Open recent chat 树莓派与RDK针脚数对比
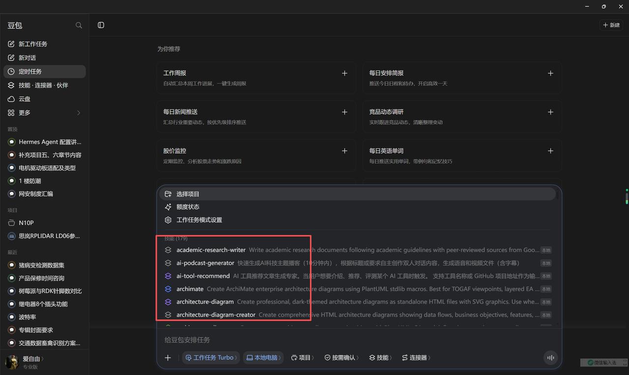Image resolution: width=629 pixels, height=375 pixels. 45,291
